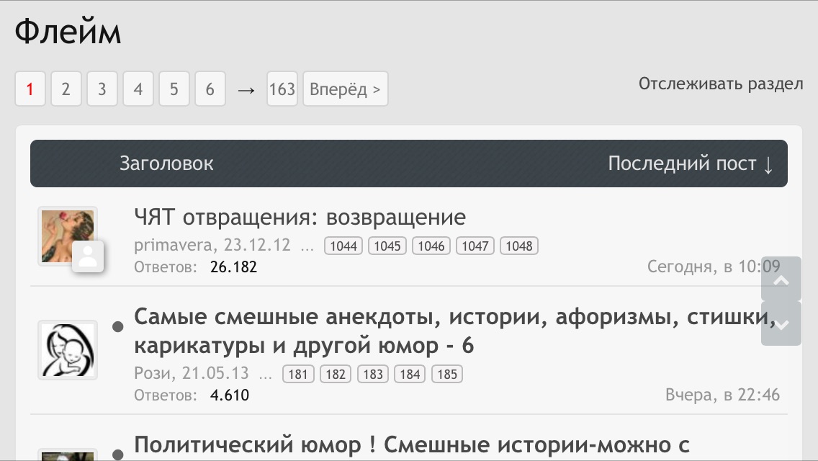Viewport: 818px width, 461px height.
Task: Sort by the Последний пост column header
Action: [690, 164]
